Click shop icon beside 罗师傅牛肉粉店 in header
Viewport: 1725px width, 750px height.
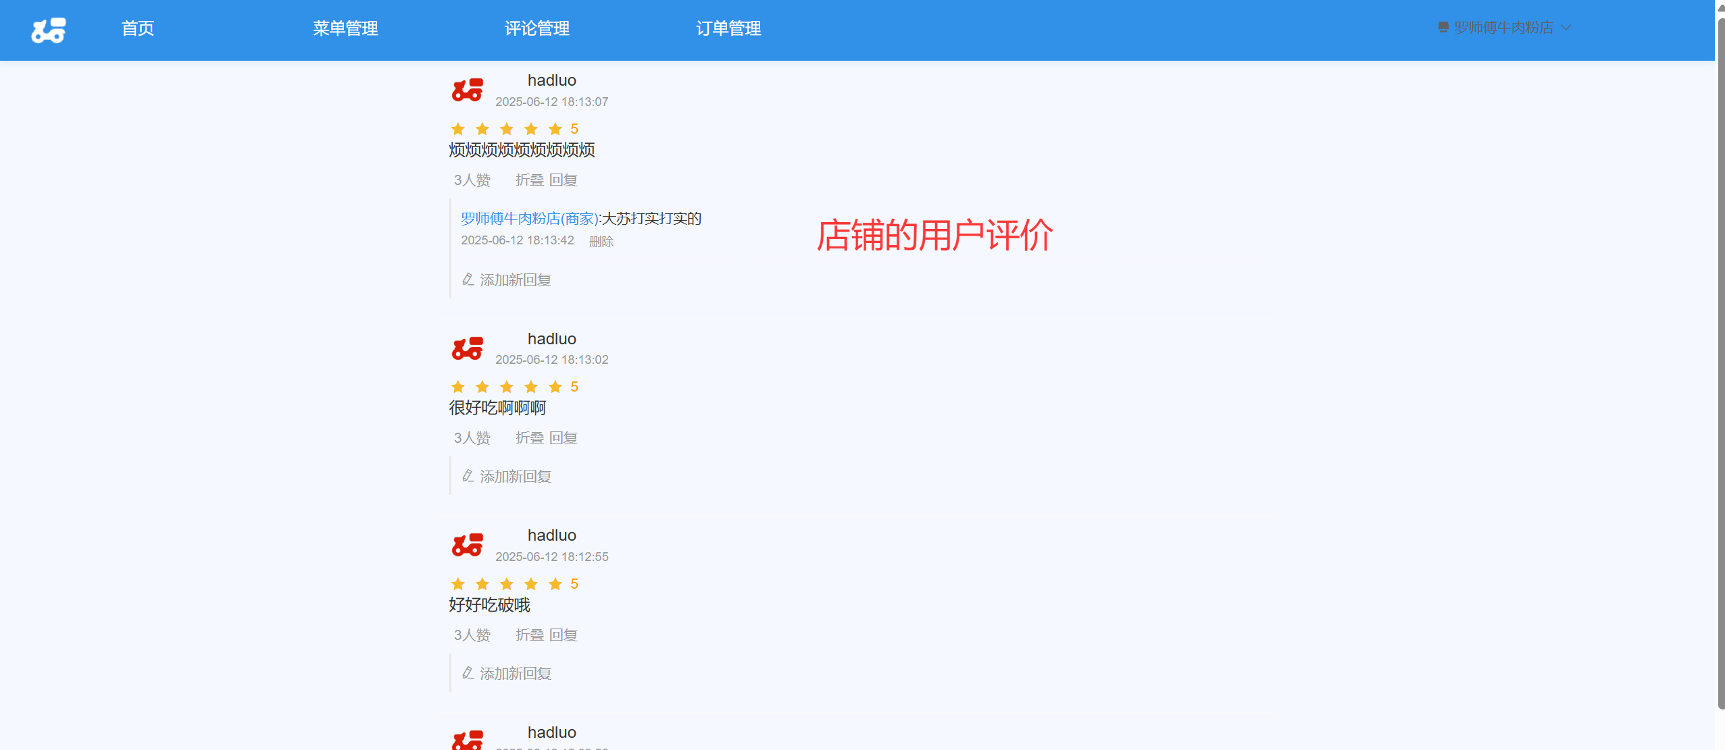(x=1443, y=28)
